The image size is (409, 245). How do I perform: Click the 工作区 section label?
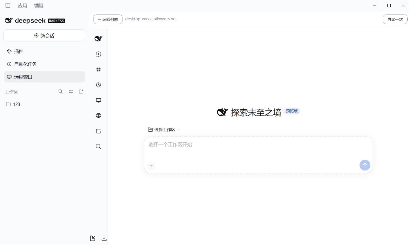[x=11, y=92]
